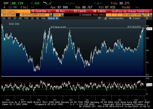Expand the Últ precio dropdown arrow
Screen dimensions: 153x109
click(51, 15)
